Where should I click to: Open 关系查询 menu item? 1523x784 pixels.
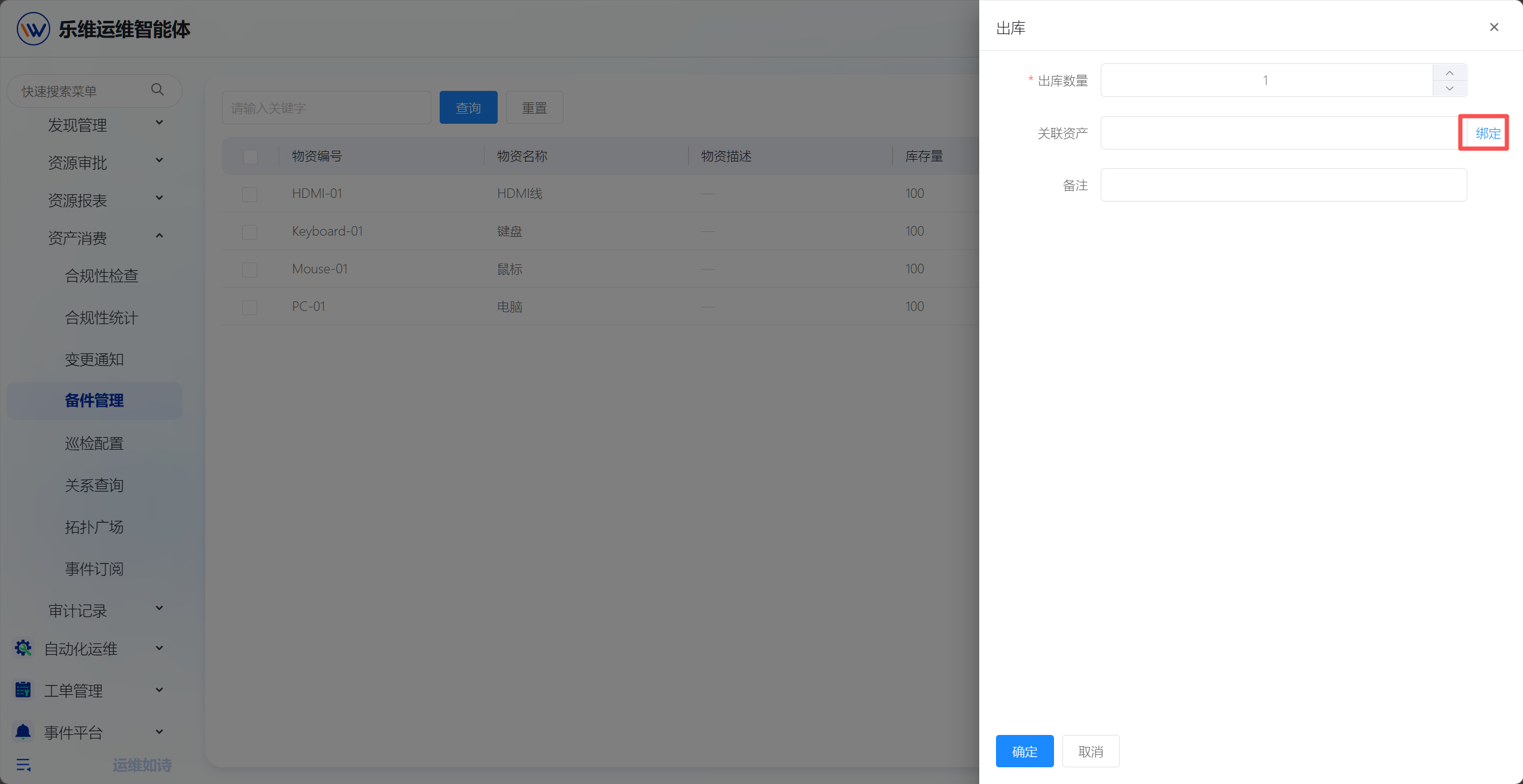[x=95, y=485]
